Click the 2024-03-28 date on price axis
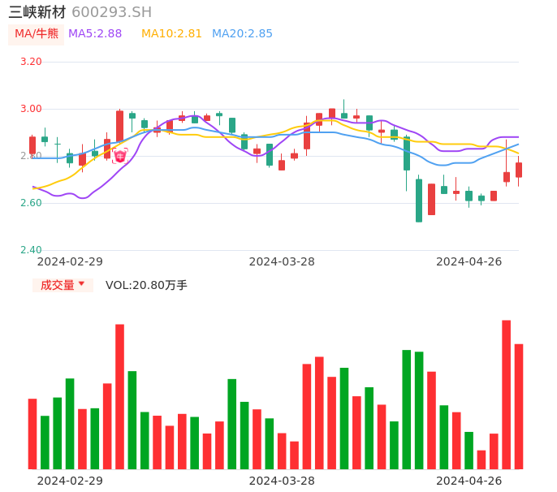This screenshot has width=557, height=492. click(282, 261)
